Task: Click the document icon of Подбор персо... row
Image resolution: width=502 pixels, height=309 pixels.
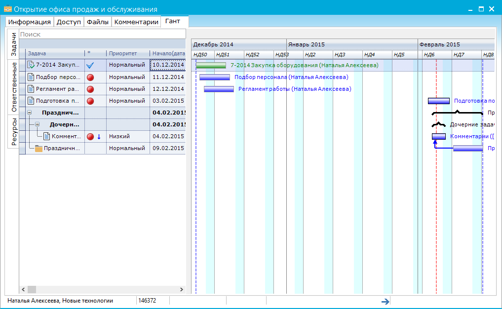Action: tap(31, 77)
